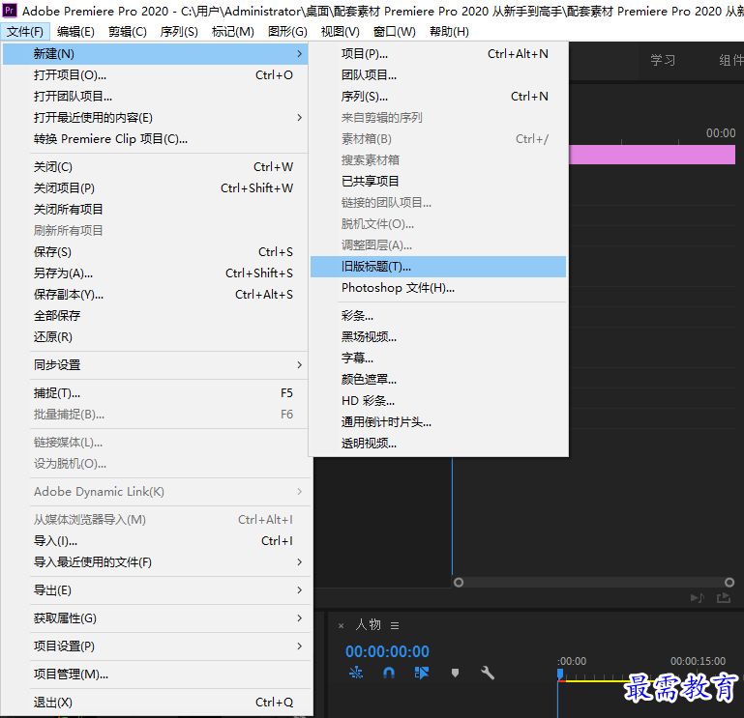Image resolution: width=744 pixels, height=718 pixels.
Task: Create new 透明视频... item
Action: click(438, 444)
